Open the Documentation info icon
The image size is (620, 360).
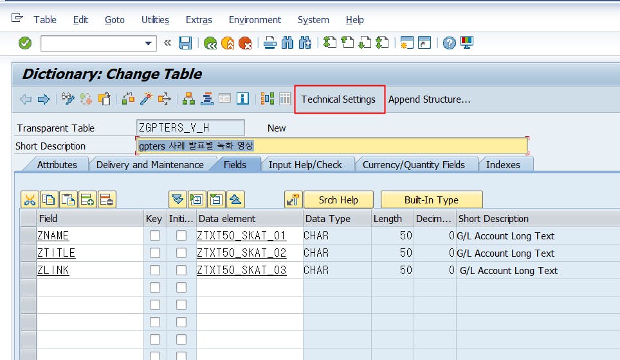click(242, 99)
